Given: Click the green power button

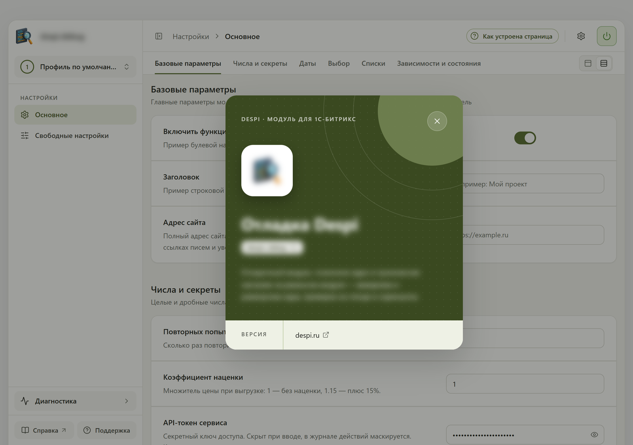Looking at the screenshot, I should click(x=606, y=36).
